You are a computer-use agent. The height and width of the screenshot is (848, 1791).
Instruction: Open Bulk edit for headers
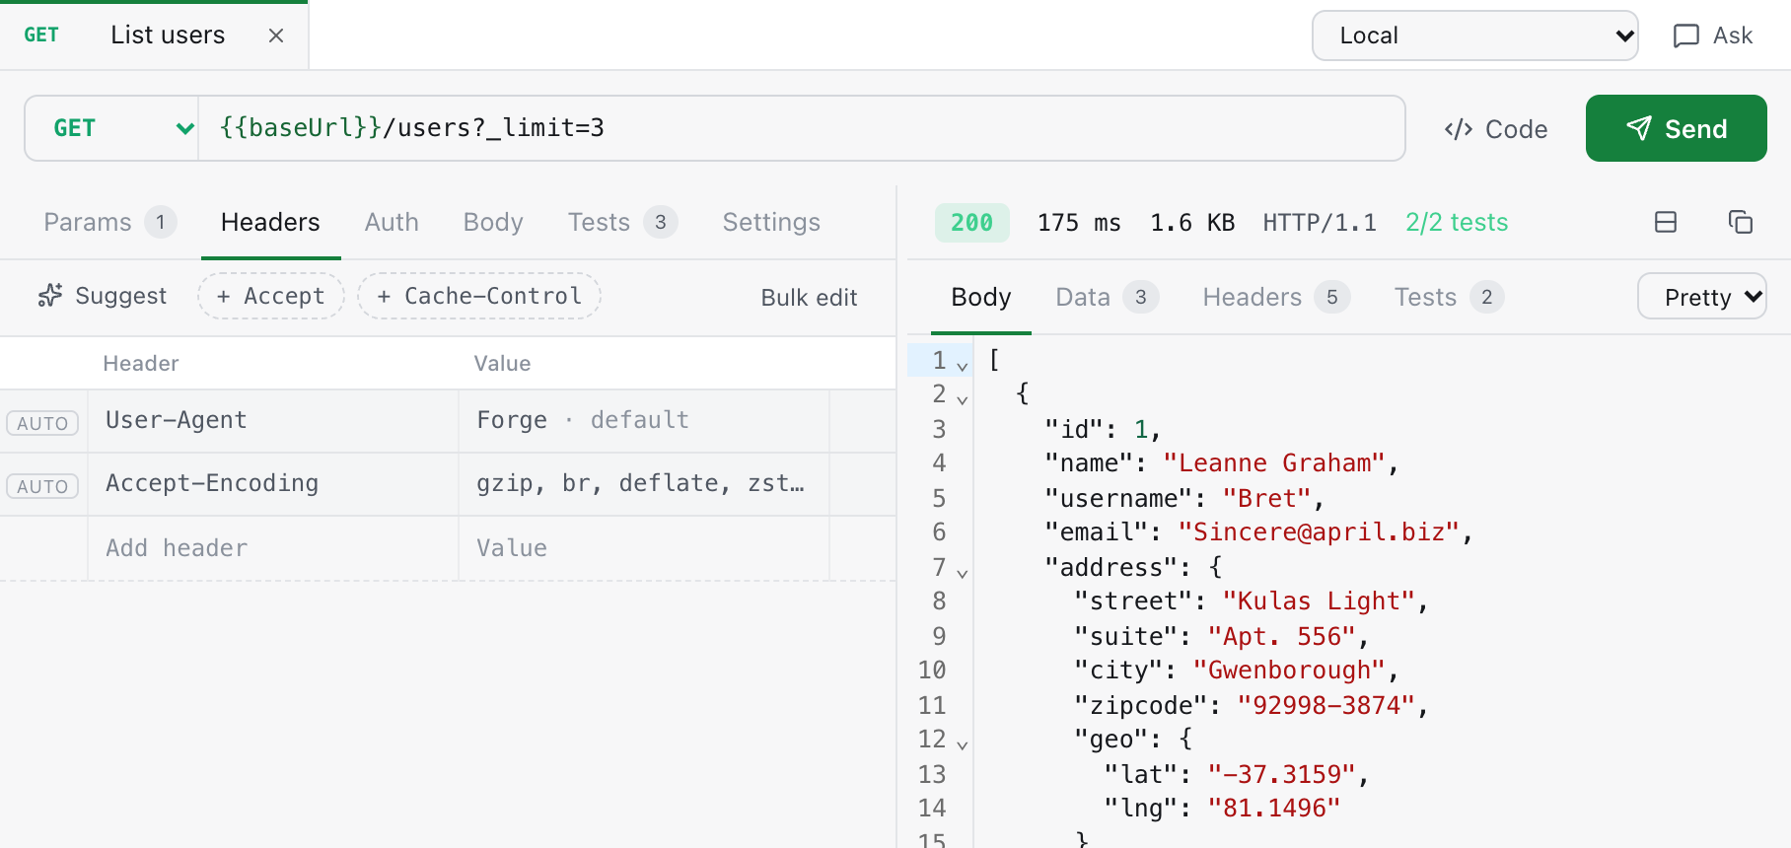(x=809, y=297)
